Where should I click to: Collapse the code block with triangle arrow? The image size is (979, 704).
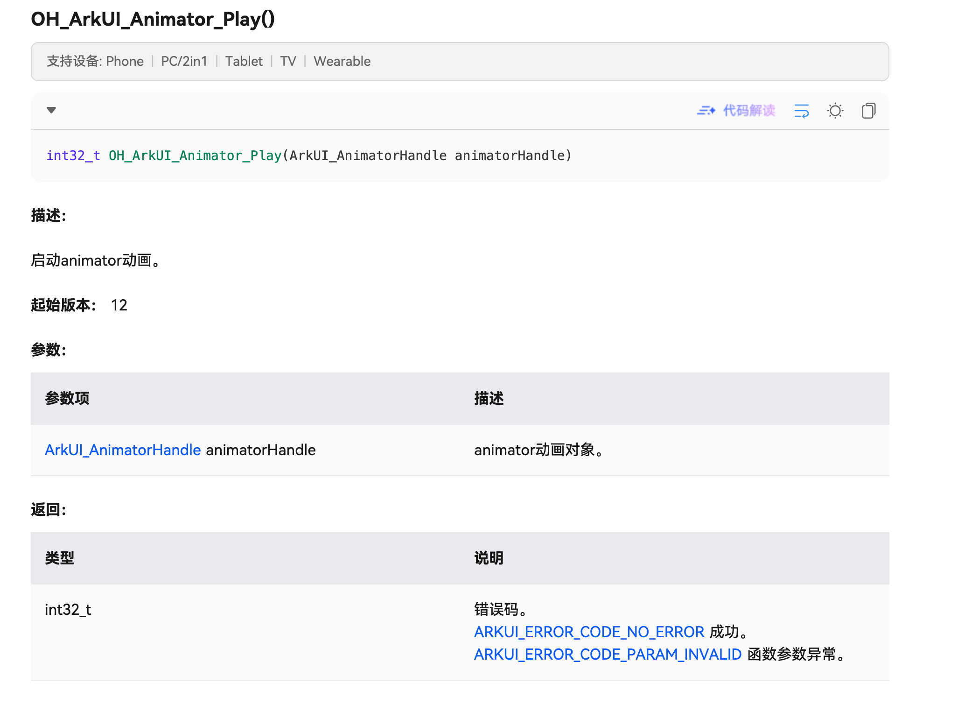click(51, 110)
